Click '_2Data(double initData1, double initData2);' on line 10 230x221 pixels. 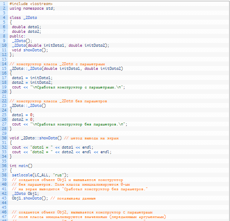tap(60, 45)
